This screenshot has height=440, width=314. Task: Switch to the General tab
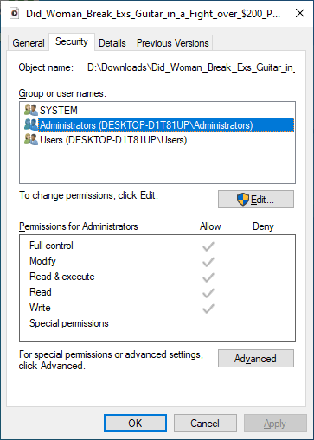(x=29, y=43)
